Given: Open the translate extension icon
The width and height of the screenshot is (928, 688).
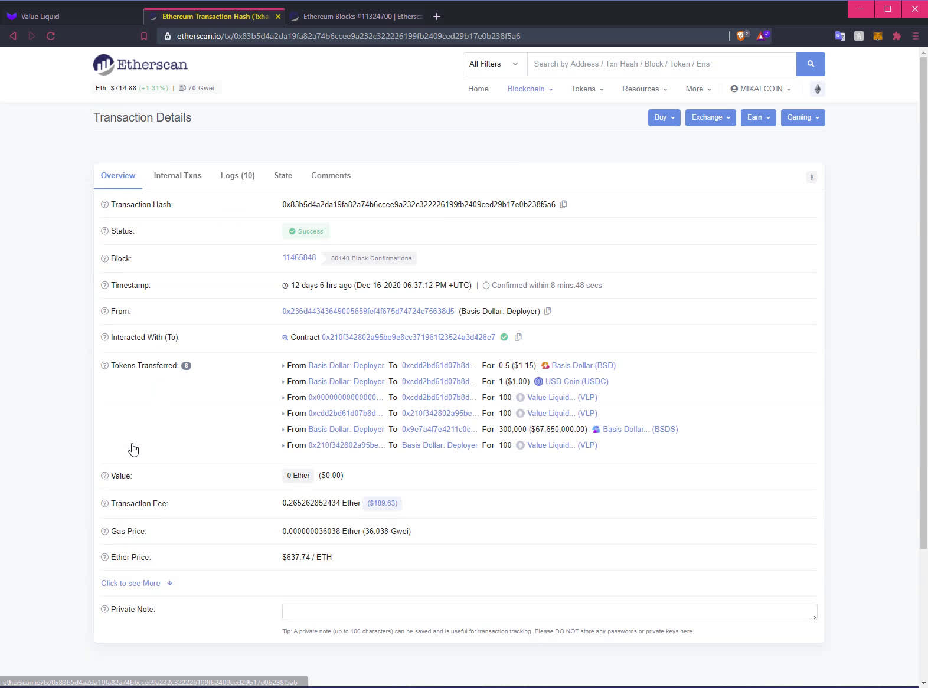Looking at the screenshot, I should pos(840,36).
